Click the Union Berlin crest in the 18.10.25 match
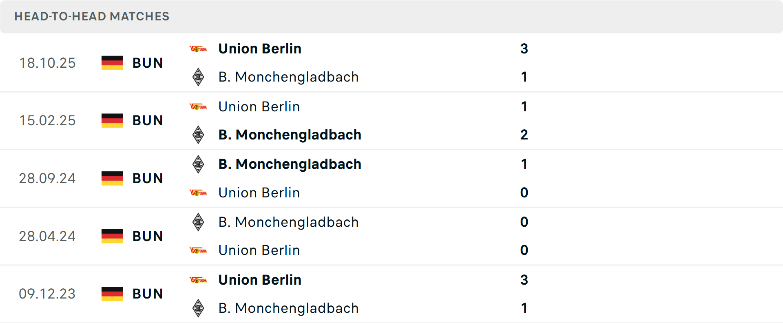This screenshot has height=323, width=783. click(199, 49)
